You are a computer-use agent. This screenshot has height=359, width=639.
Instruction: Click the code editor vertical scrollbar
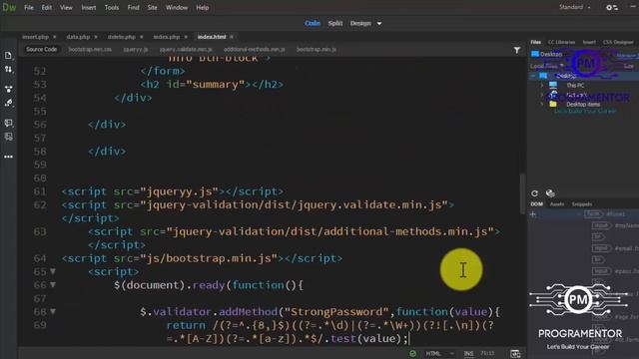tap(522, 193)
